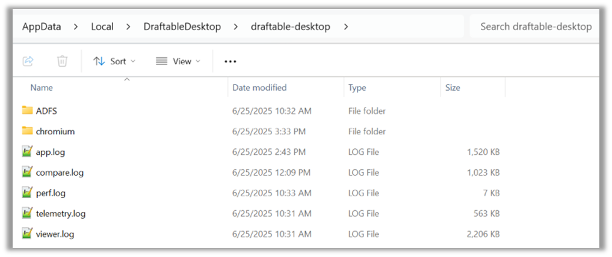
Task: Click the 7 KB size value
Action: point(490,193)
